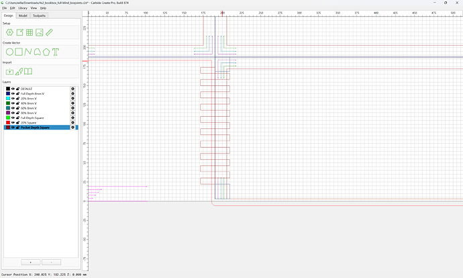Toggle visibility of 40% 8mm V layer

pyautogui.click(x=13, y=103)
